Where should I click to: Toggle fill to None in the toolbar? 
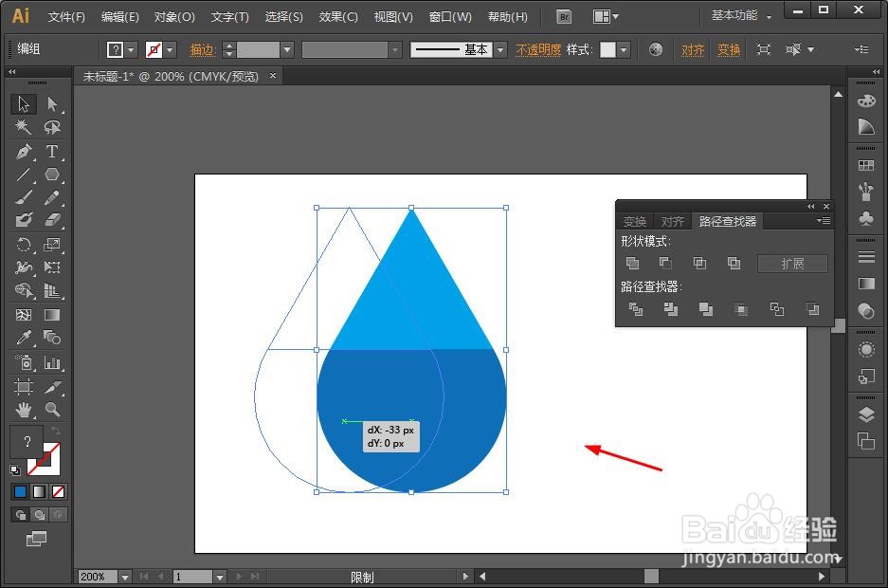click(x=57, y=491)
